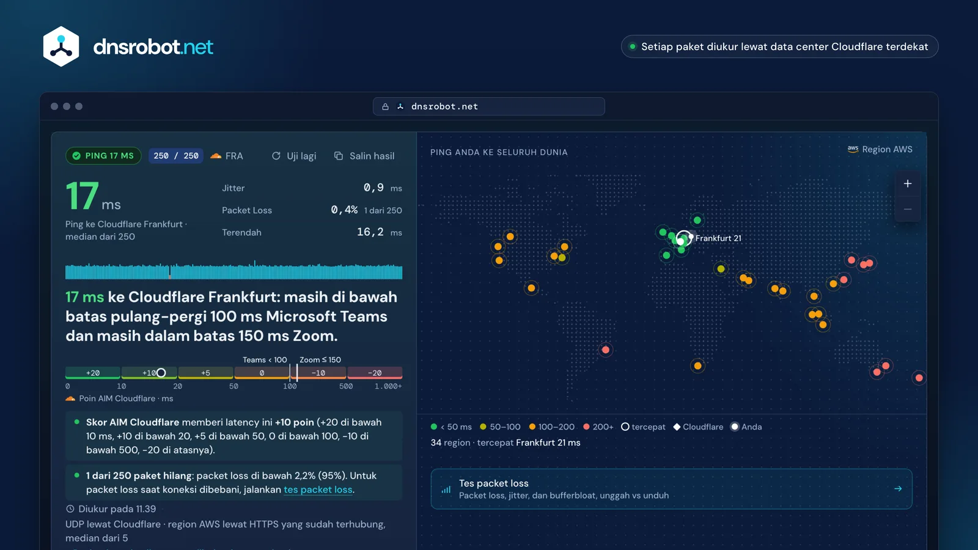The width and height of the screenshot is (978, 550).
Task: Click the "< 50 ms" legend entry
Action: pyautogui.click(x=451, y=427)
